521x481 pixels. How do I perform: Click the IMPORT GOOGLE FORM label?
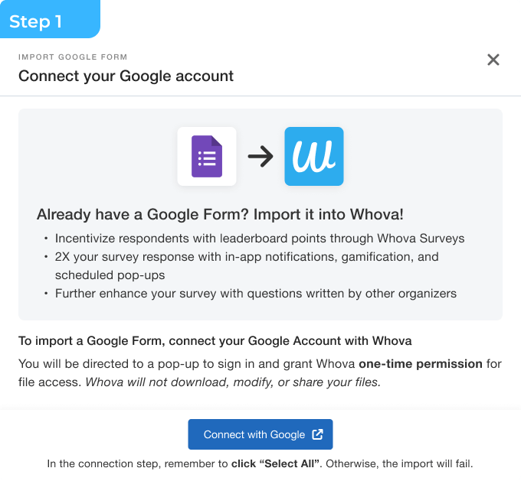(73, 57)
